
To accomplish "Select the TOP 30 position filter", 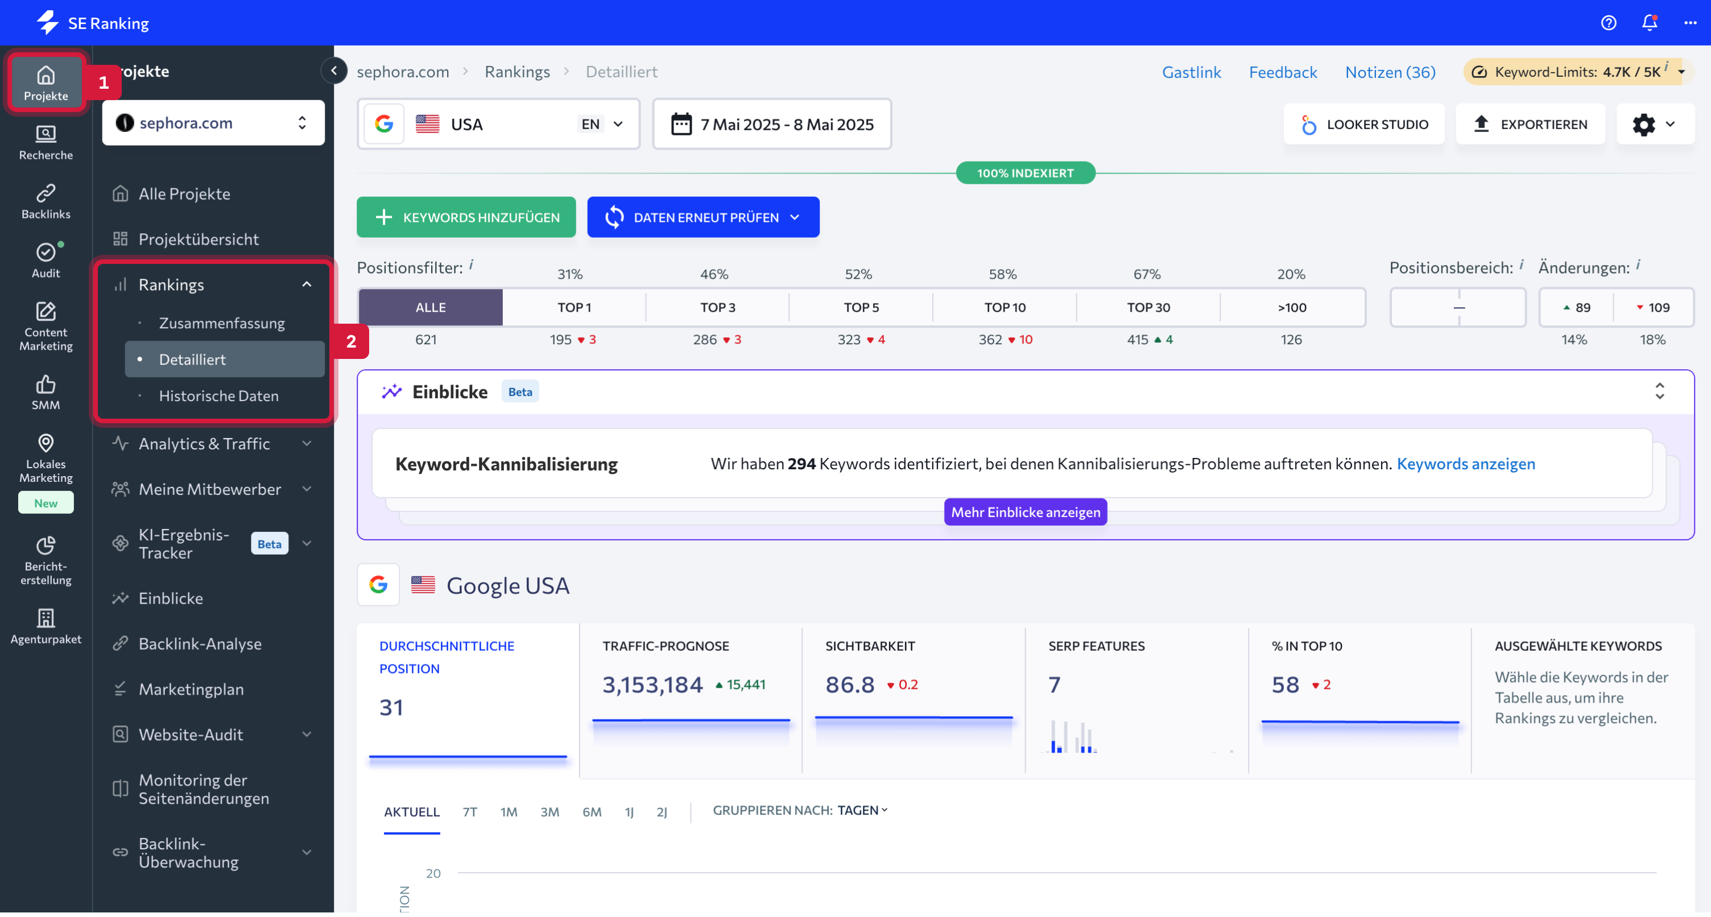I will pyautogui.click(x=1148, y=308).
